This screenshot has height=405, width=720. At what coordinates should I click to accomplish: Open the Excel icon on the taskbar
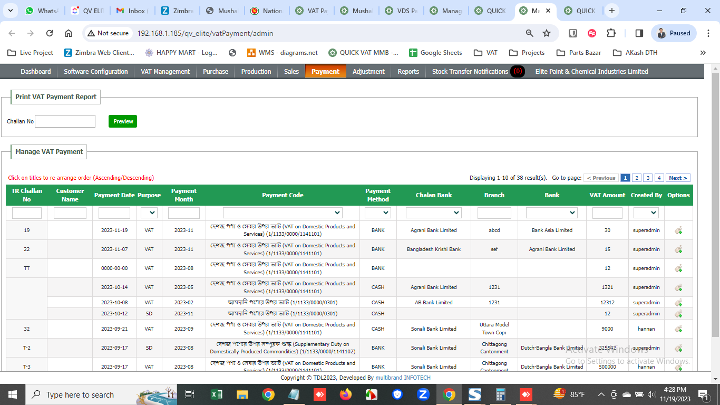pos(216,394)
